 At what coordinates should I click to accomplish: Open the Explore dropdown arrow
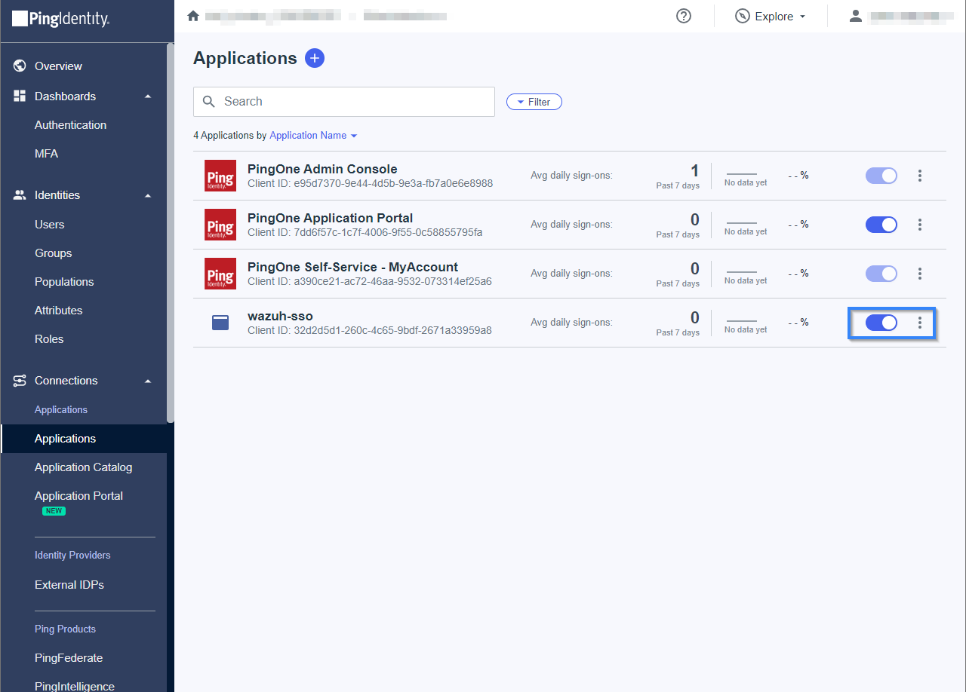pyautogui.click(x=802, y=17)
